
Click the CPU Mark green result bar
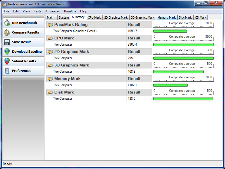(x=184, y=45)
